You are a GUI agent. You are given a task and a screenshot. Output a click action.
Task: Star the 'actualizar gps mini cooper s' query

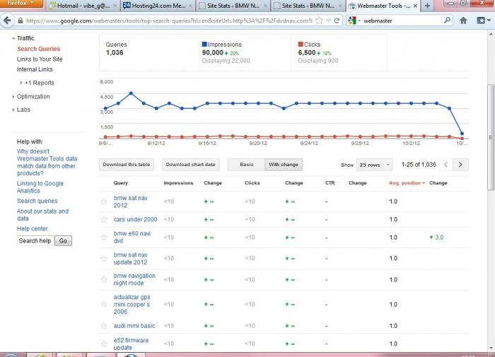click(104, 304)
